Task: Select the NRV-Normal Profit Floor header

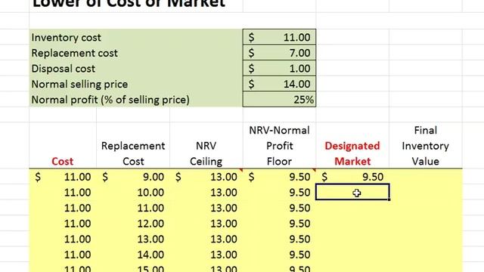Action: pos(279,146)
